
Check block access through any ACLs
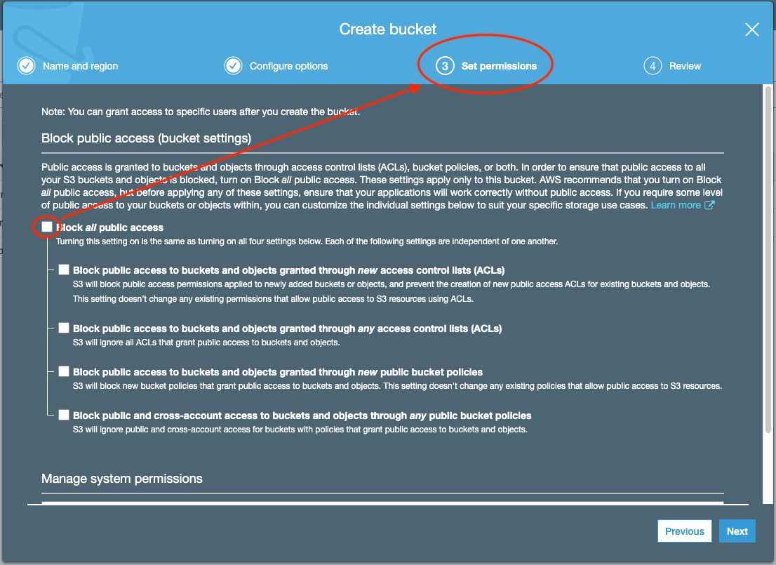coord(64,328)
